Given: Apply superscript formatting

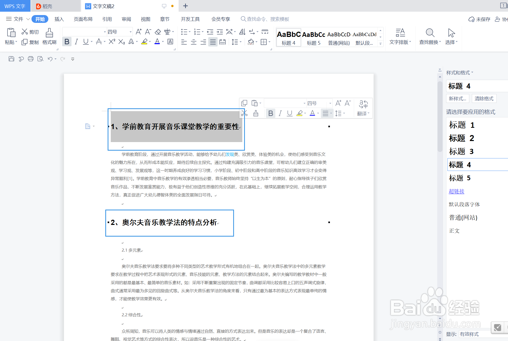Looking at the screenshot, I should [x=112, y=42].
